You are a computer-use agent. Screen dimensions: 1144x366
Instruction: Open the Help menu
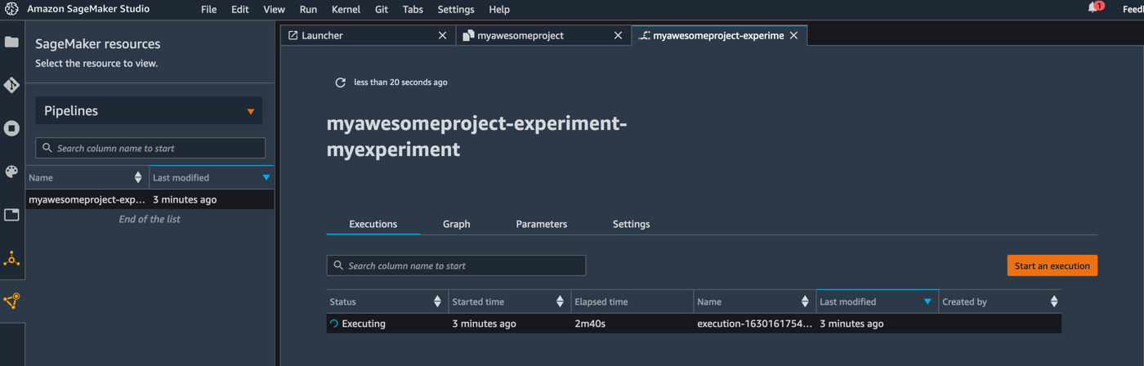pos(499,10)
